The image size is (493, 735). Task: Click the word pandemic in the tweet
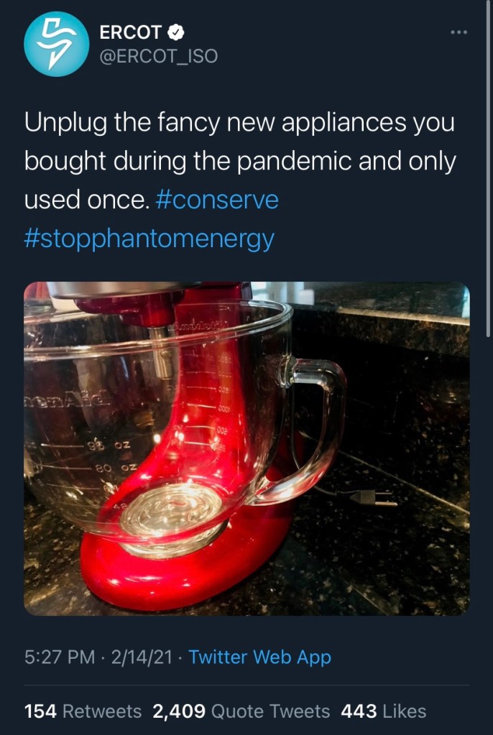tap(294, 162)
